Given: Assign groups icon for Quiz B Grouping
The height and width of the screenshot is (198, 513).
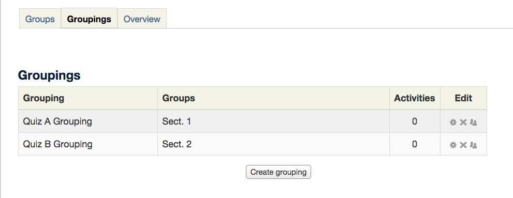Looking at the screenshot, I should (x=474, y=145).
